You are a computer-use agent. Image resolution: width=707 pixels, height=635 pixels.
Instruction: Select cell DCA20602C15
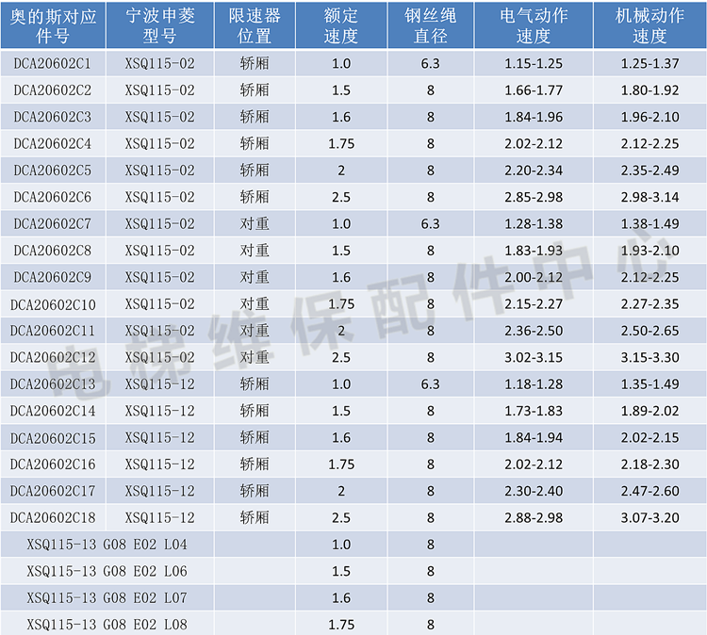click(53, 437)
